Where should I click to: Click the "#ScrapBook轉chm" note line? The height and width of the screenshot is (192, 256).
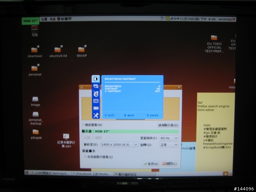click(x=217, y=148)
